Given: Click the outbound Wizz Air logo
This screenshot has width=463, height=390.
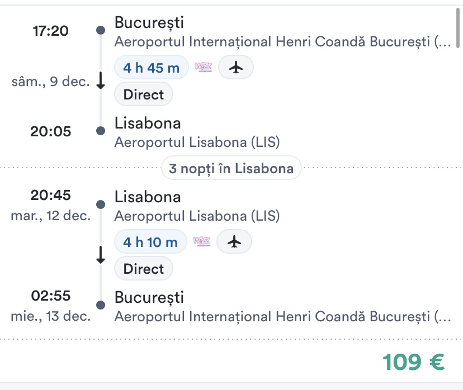Looking at the screenshot, I should (x=204, y=68).
